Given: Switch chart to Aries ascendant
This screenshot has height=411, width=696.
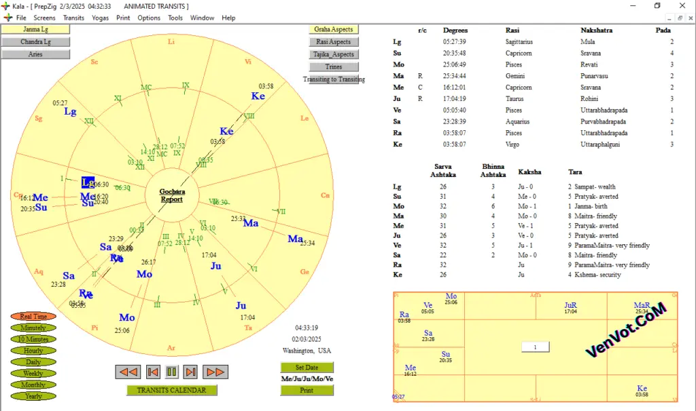Looking at the screenshot, I should click(35, 54).
